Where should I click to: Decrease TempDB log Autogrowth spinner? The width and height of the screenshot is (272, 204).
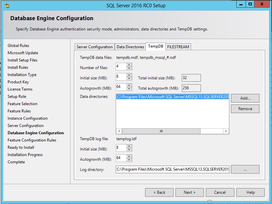129,160
